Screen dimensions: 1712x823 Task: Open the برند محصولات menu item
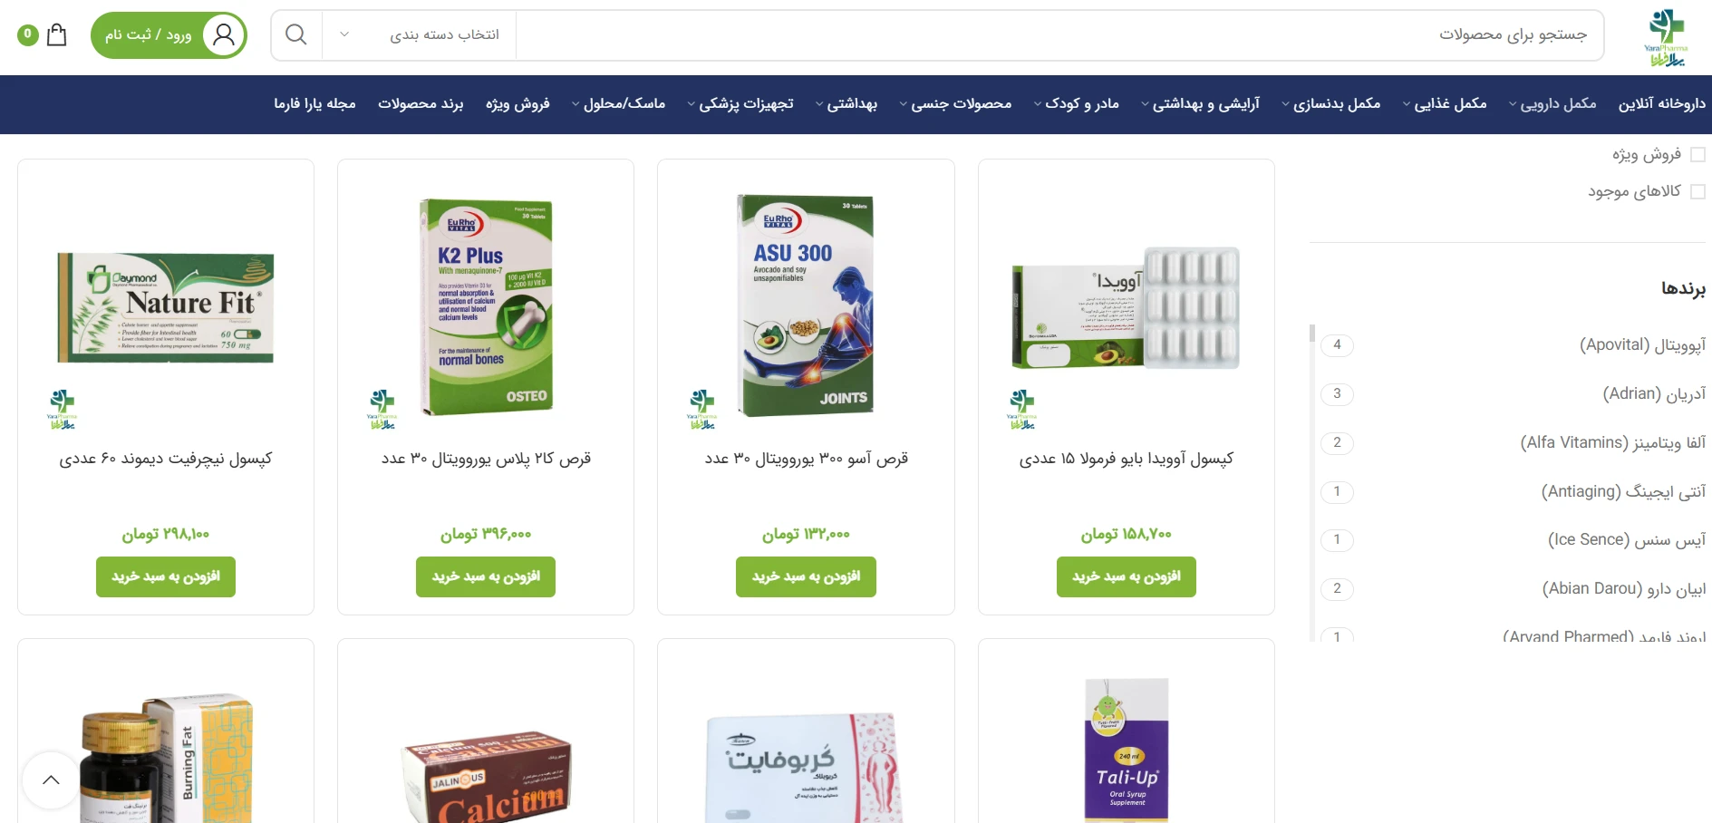coord(421,103)
